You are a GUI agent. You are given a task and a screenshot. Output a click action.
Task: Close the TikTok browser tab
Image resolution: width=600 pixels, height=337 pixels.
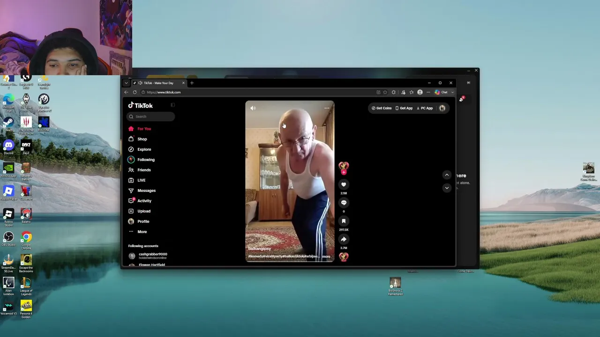coord(183,83)
